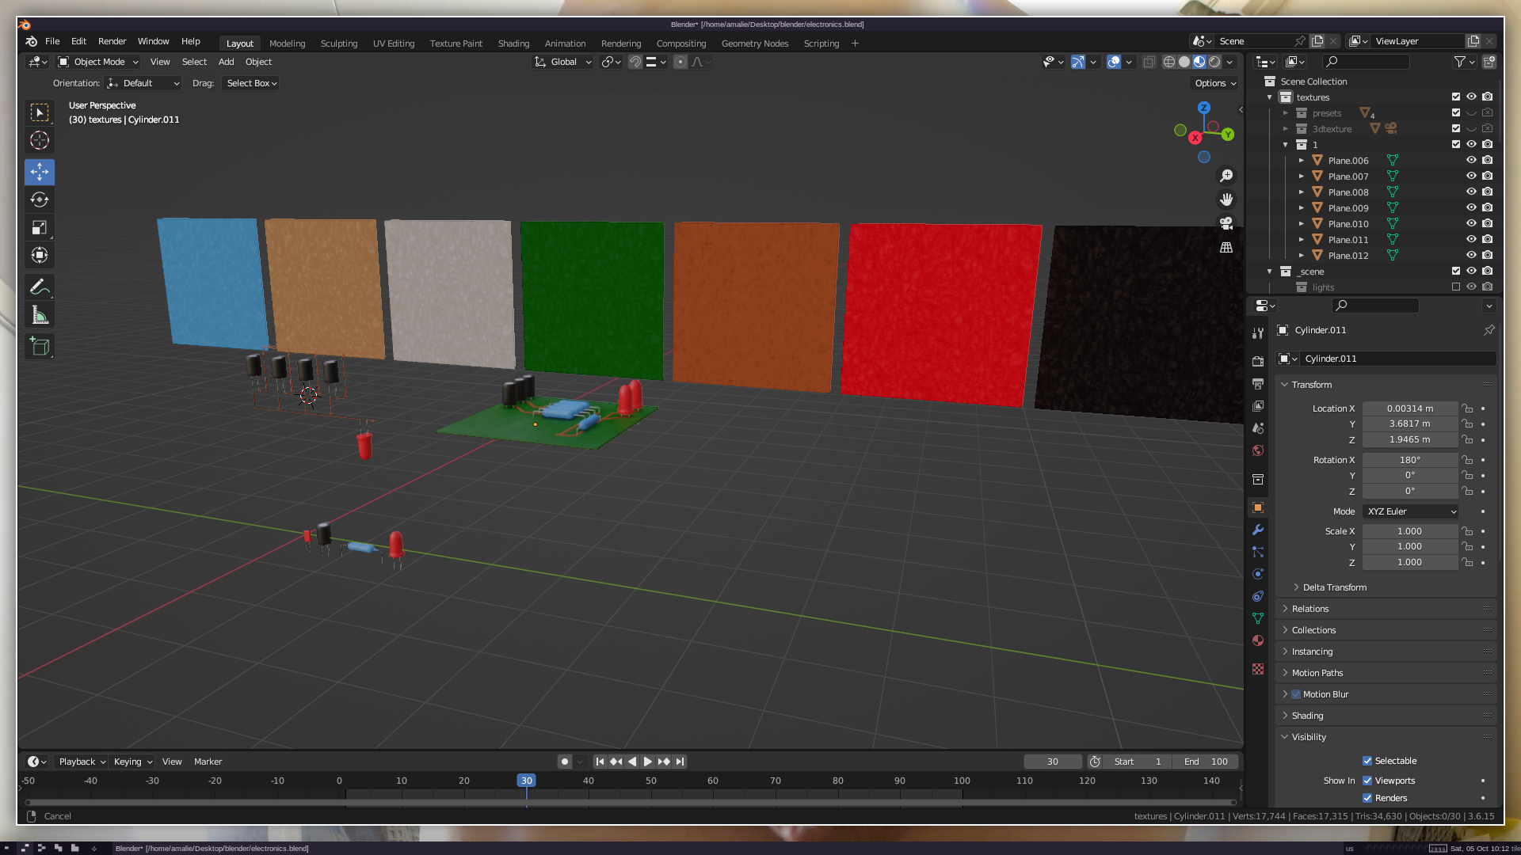Screen dimensions: 1521x855
Task: Switch to the Shading workspace tab
Action: [513, 44]
